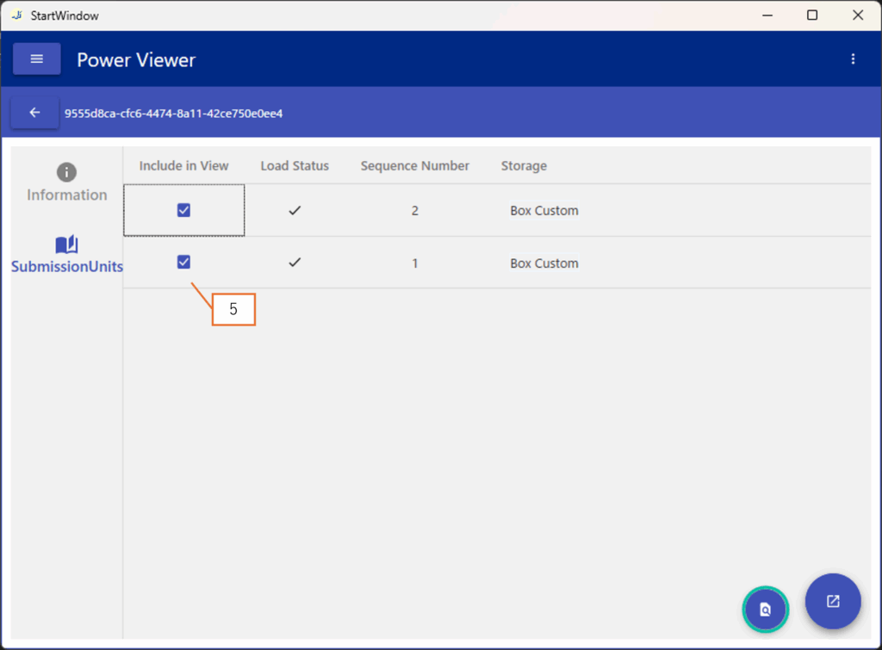
Task: Click the StartWindow app icon in title bar
Action: [x=16, y=15]
